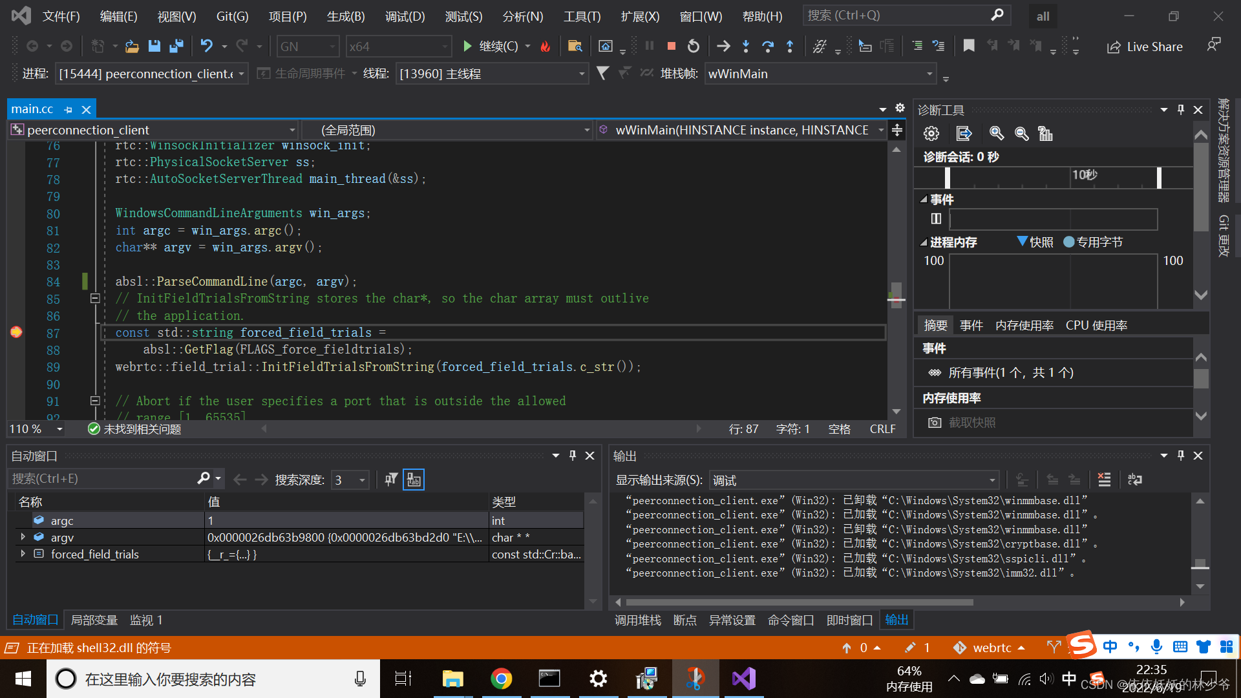Click the Live Share button

coord(1145,47)
